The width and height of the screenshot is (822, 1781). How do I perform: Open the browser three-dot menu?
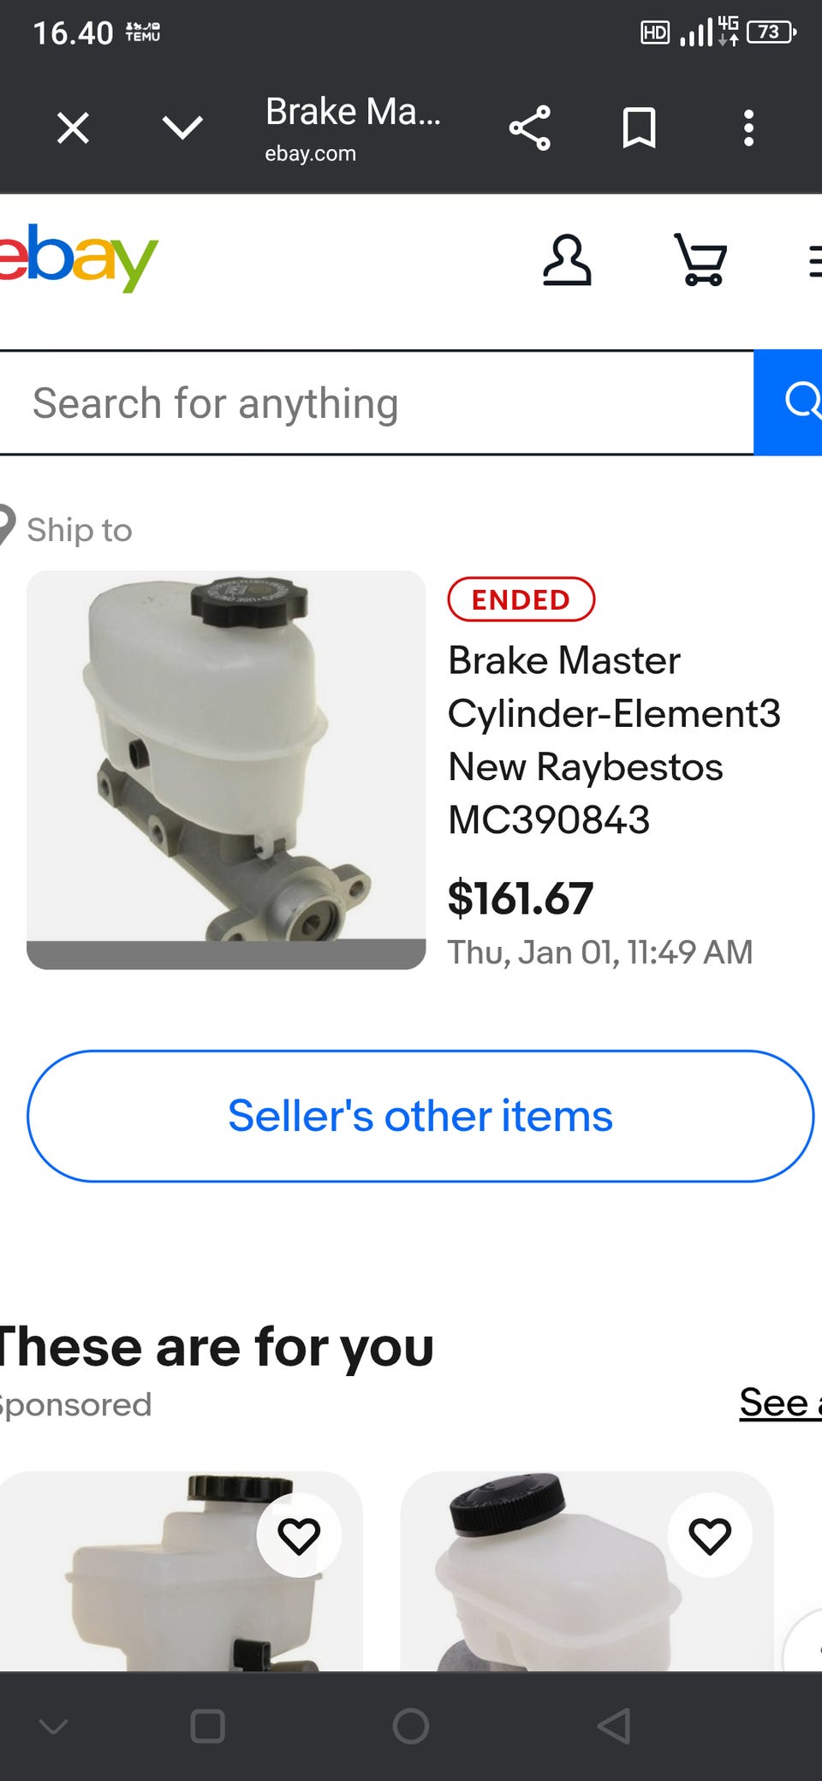click(748, 128)
